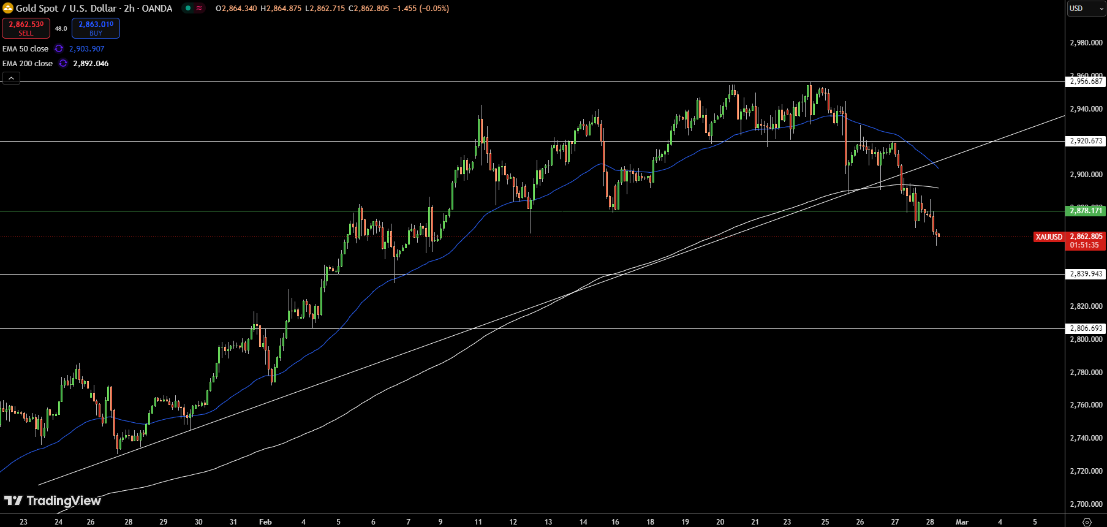Click the Gold Spot / U.S. Dollar title
The width and height of the screenshot is (1107, 527).
pos(66,8)
